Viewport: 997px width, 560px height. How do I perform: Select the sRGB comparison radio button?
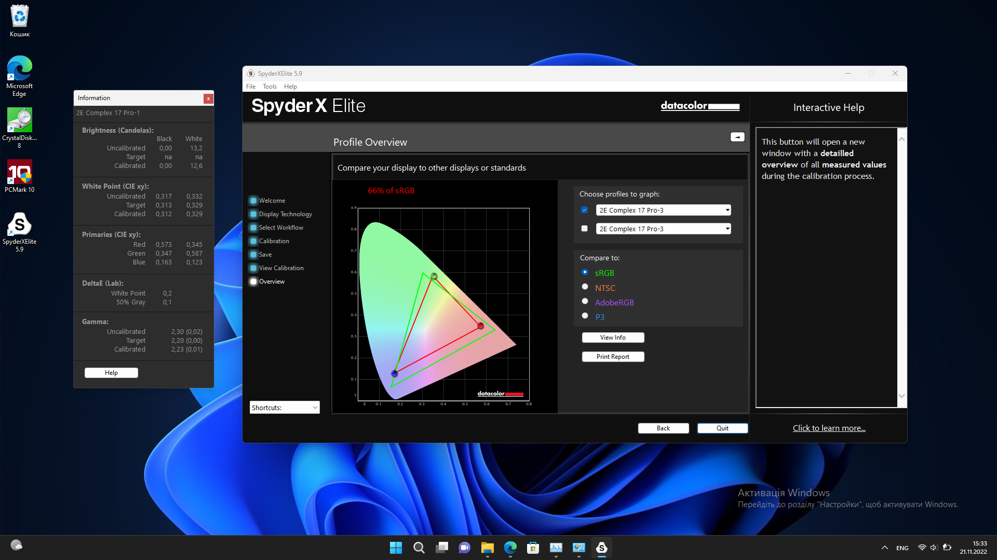[x=585, y=272]
